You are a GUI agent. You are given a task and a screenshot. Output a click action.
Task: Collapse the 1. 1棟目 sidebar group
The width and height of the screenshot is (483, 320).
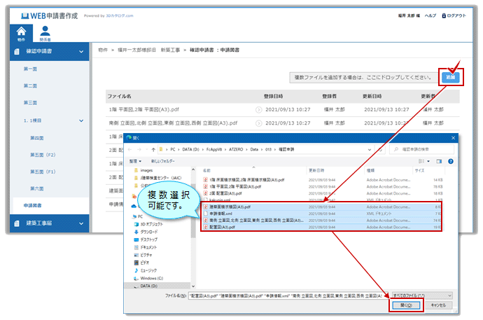[81, 120]
